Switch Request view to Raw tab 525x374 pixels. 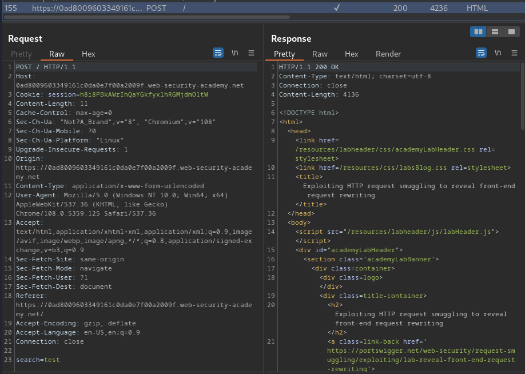coord(57,54)
